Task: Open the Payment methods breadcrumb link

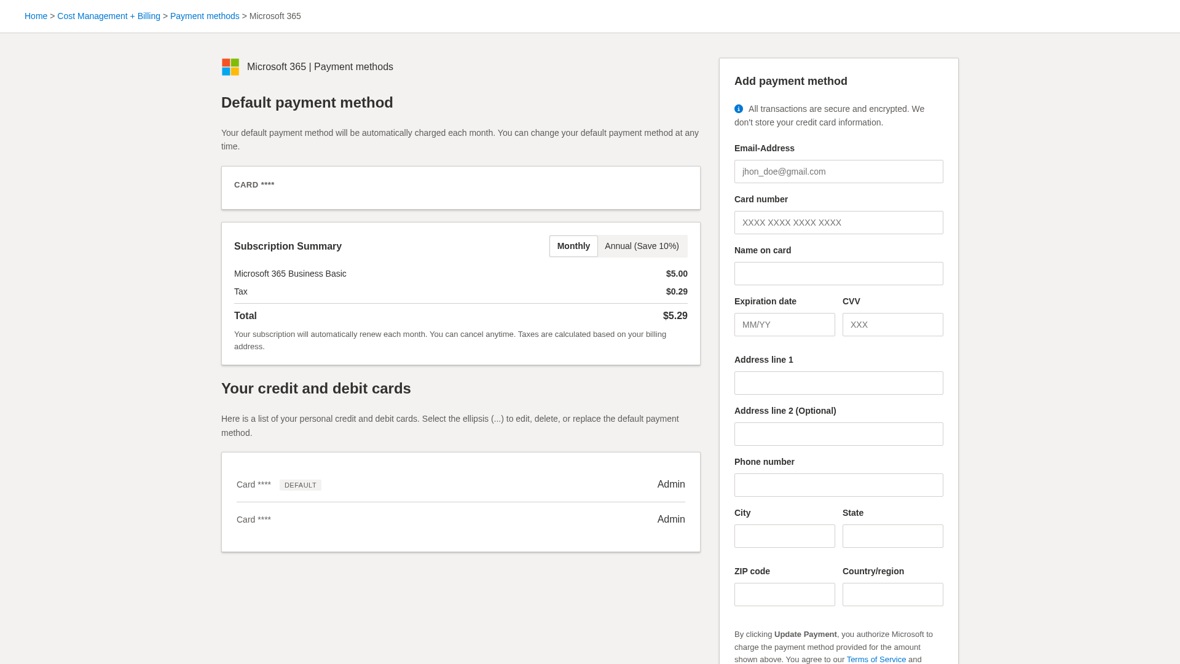Action: [x=205, y=16]
